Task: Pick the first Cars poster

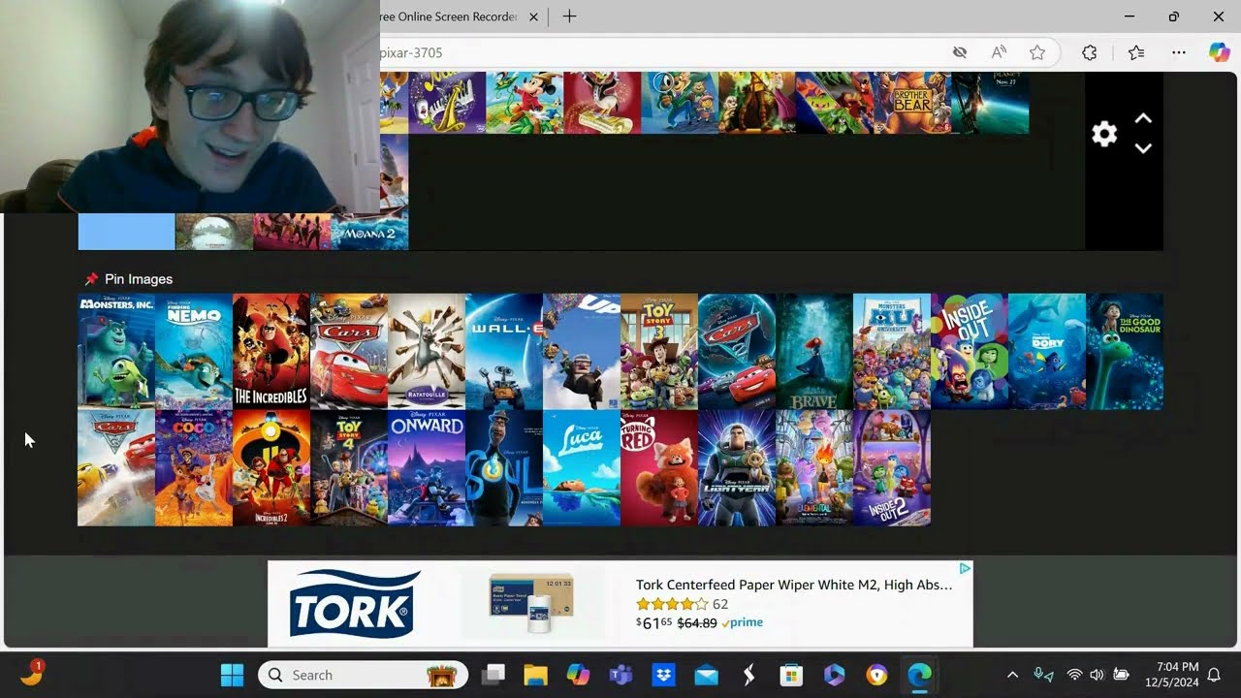Action: (x=349, y=352)
